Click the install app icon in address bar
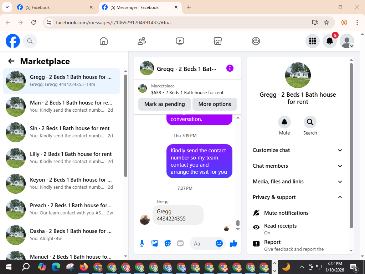 click(315, 22)
